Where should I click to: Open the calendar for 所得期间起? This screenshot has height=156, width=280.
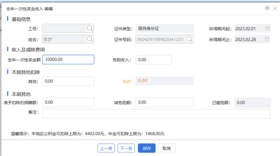[x=267, y=29]
